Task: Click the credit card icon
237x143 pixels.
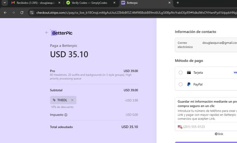Action: (189, 73)
